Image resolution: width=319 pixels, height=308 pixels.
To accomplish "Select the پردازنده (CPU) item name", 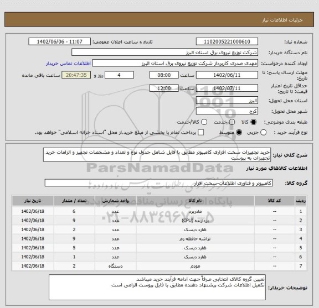I will (x=195, y=221).
